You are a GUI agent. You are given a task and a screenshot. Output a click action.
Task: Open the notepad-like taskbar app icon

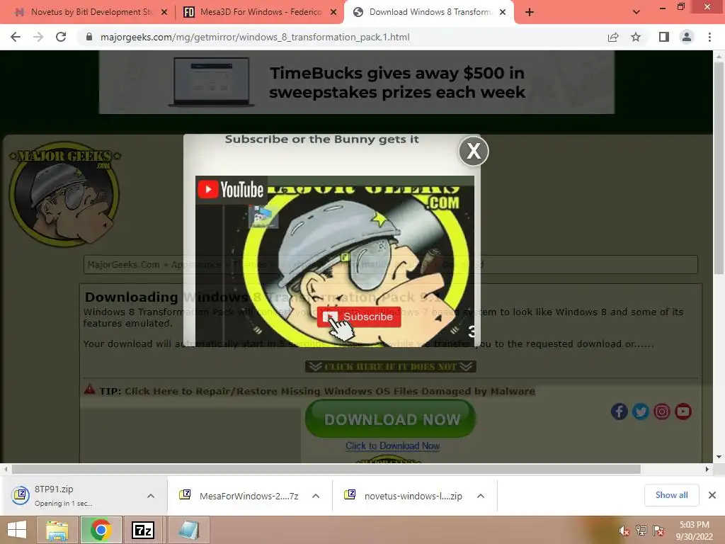point(188,530)
